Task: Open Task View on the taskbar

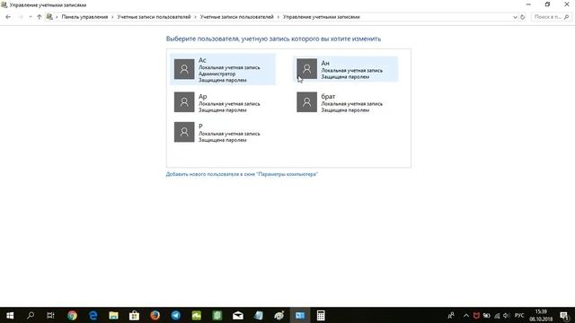Action: coord(50,315)
